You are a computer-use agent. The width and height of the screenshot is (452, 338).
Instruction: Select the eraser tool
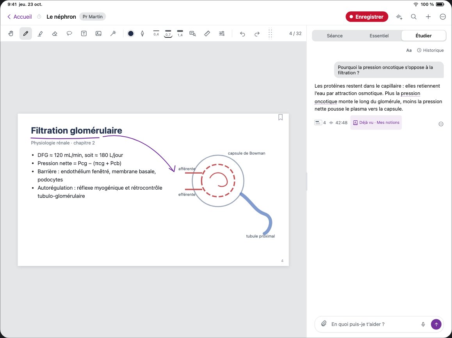click(x=55, y=33)
